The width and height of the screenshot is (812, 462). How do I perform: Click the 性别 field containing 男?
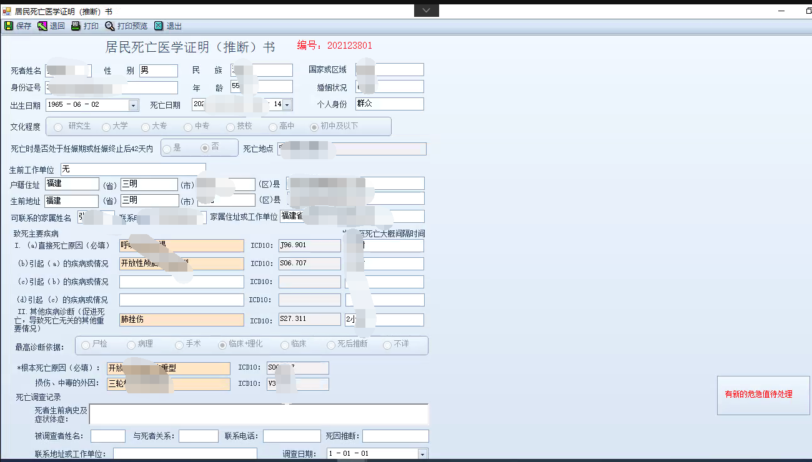click(159, 71)
